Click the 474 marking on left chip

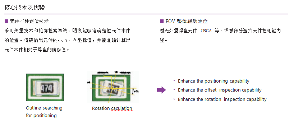[x=46, y=89]
